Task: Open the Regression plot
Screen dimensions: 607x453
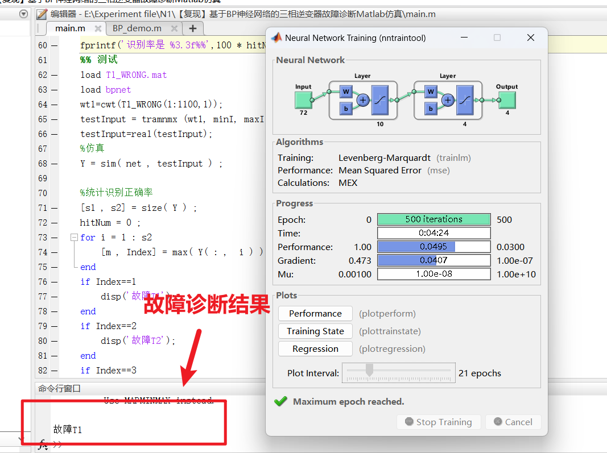Action: [x=315, y=349]
